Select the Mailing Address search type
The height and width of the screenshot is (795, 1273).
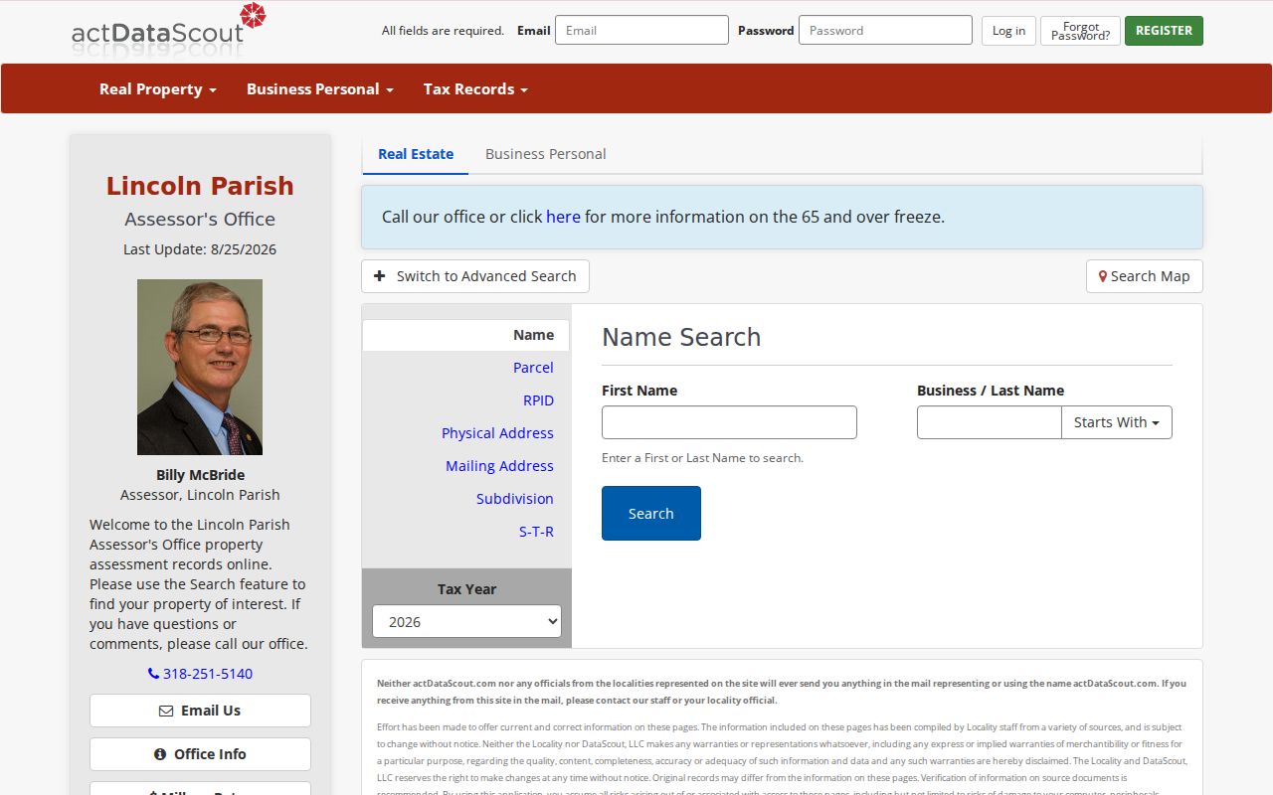coord(499,466)
